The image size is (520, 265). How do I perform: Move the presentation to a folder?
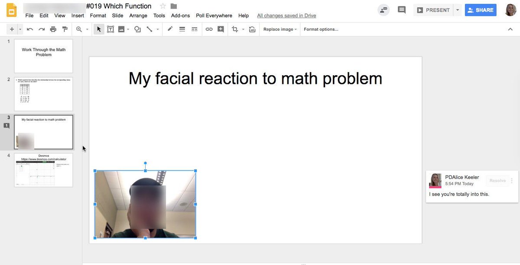tap(174, 6)
